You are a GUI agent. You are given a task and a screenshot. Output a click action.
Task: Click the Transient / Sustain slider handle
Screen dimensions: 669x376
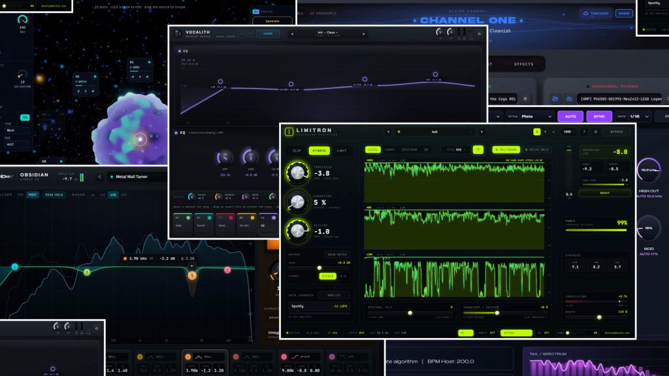pyautogui.click(x=497, y=313)
